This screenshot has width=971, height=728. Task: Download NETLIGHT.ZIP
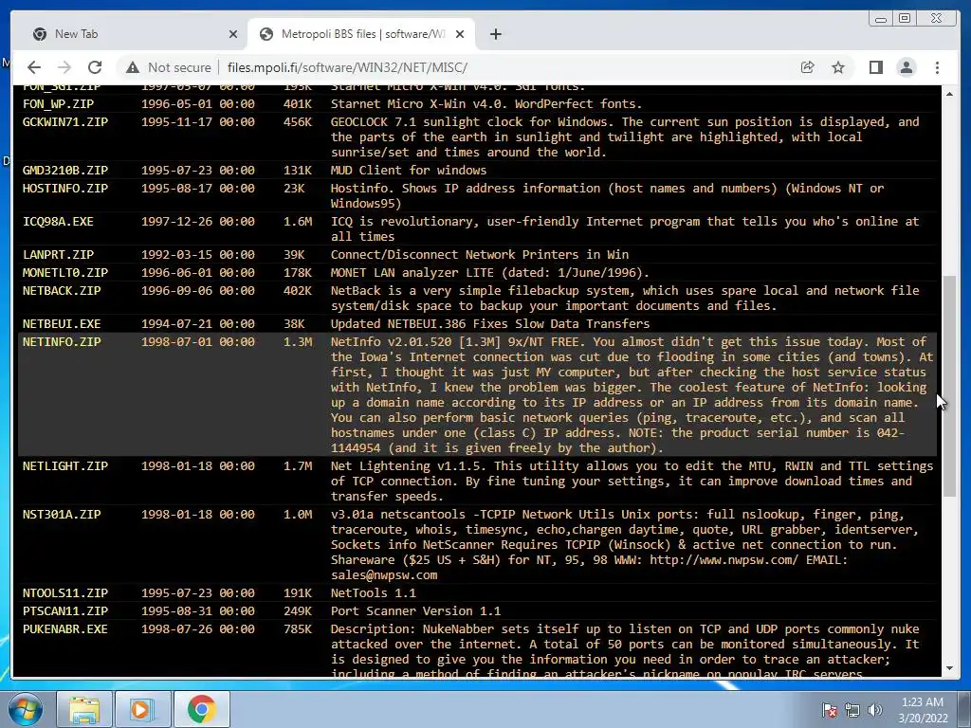65,466
